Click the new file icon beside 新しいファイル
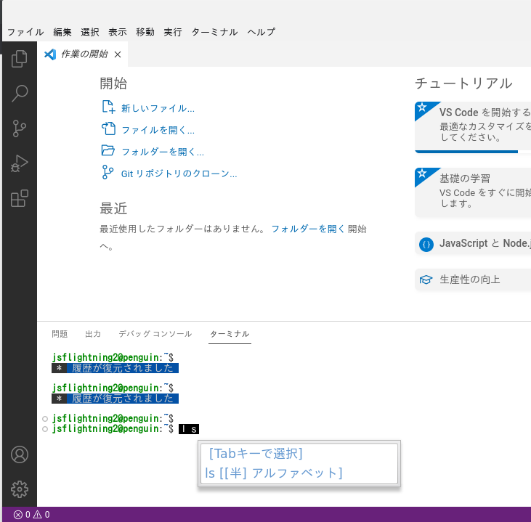Image resolution: width=531 pixels, height=522 pixels. click(x=108, y=107)
